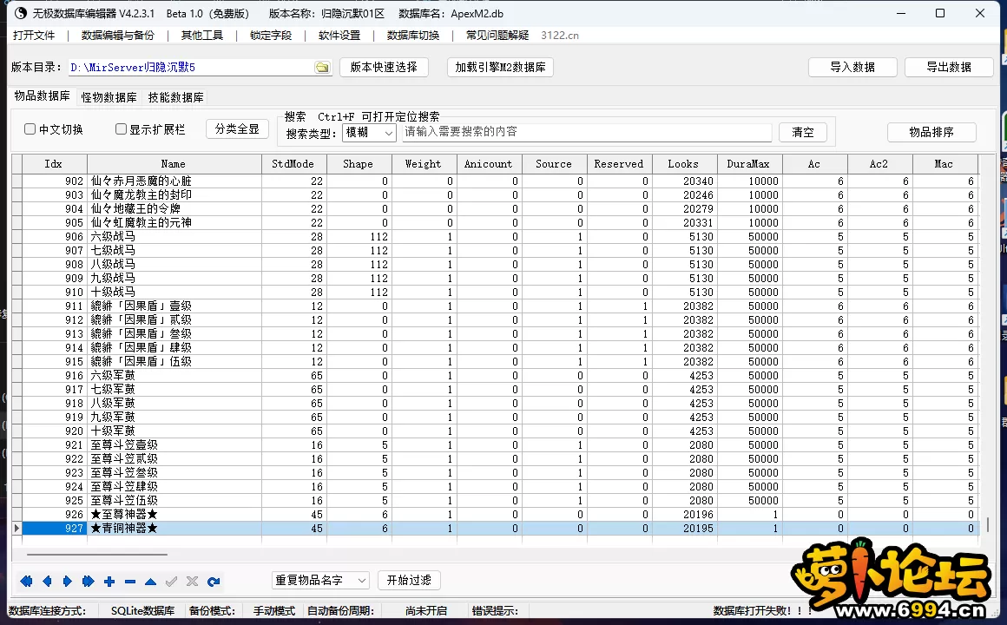Delete record minus icon
Screen dimensions: 1007x625
click(x=129, y=582)
